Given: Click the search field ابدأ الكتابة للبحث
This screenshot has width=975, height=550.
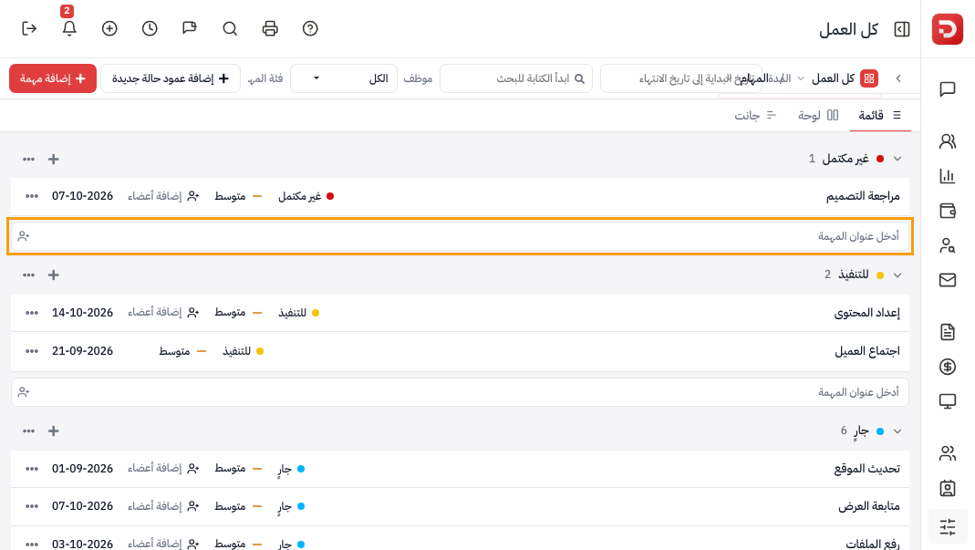Looking at the screenshot, I should click(x=516, y=78).
